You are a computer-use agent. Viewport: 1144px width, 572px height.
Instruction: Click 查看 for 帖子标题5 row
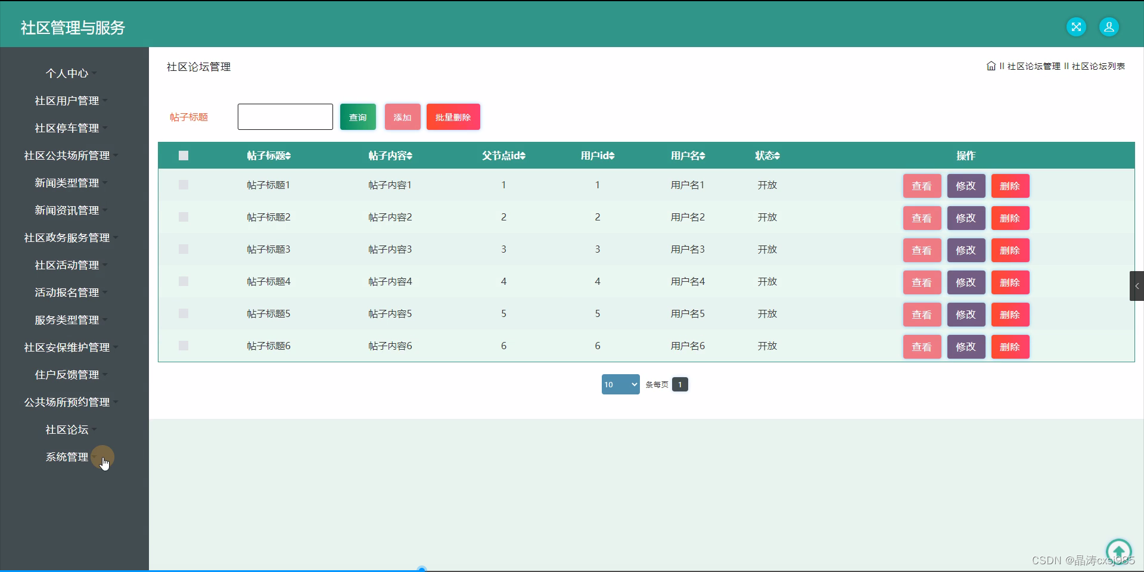point(922,315)
